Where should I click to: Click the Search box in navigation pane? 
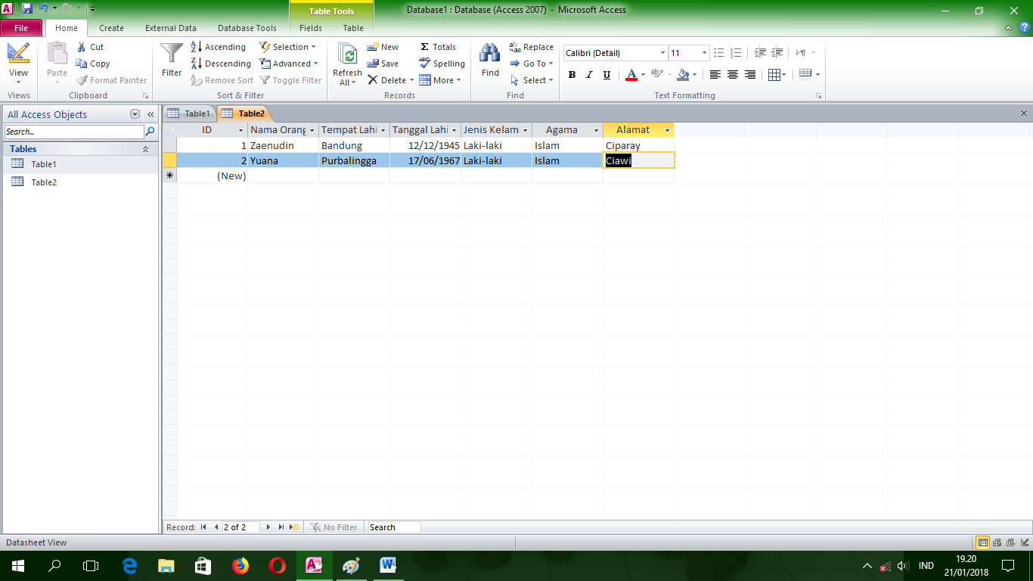pos(72,131)
